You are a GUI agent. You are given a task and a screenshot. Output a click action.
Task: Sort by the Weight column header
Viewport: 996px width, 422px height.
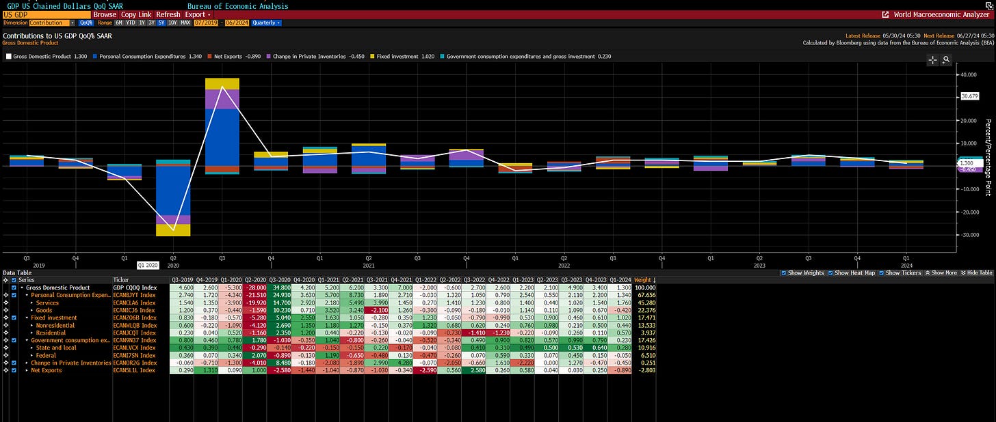click(644, 280)
